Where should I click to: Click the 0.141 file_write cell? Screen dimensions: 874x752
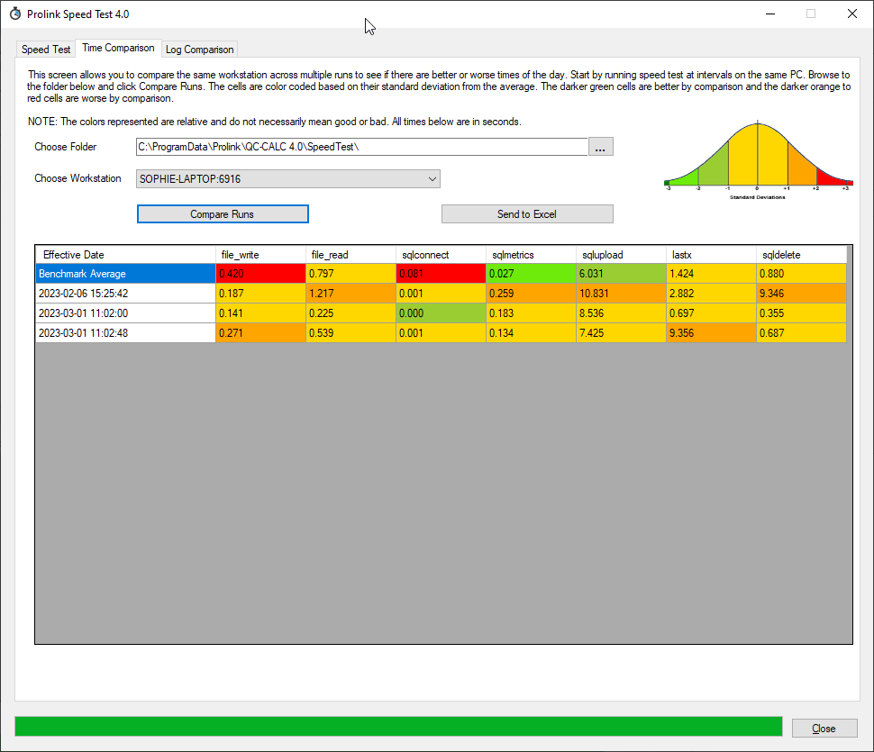[261, 313]
